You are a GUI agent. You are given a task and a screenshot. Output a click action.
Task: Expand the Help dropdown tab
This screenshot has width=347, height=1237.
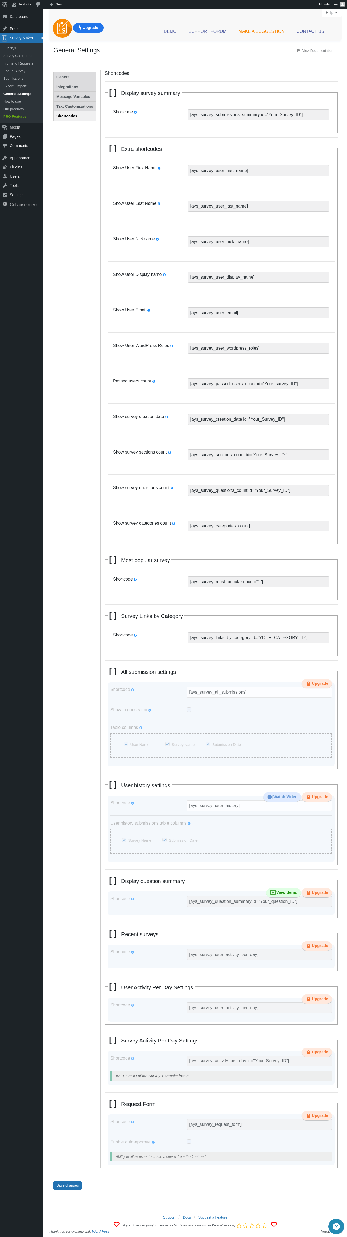pos(332,13)
